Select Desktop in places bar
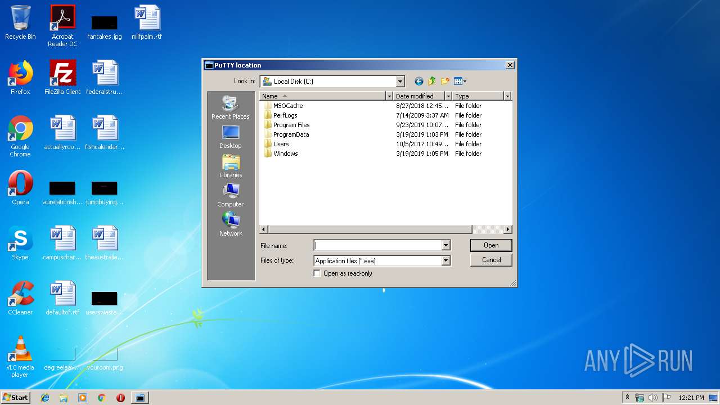The width and height of the screenshot is (720, 405). tap(231, 137)
